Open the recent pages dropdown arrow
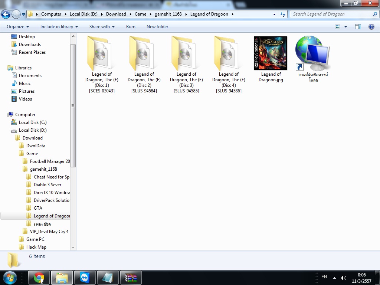The image size is (380, 285). (23, 14)
